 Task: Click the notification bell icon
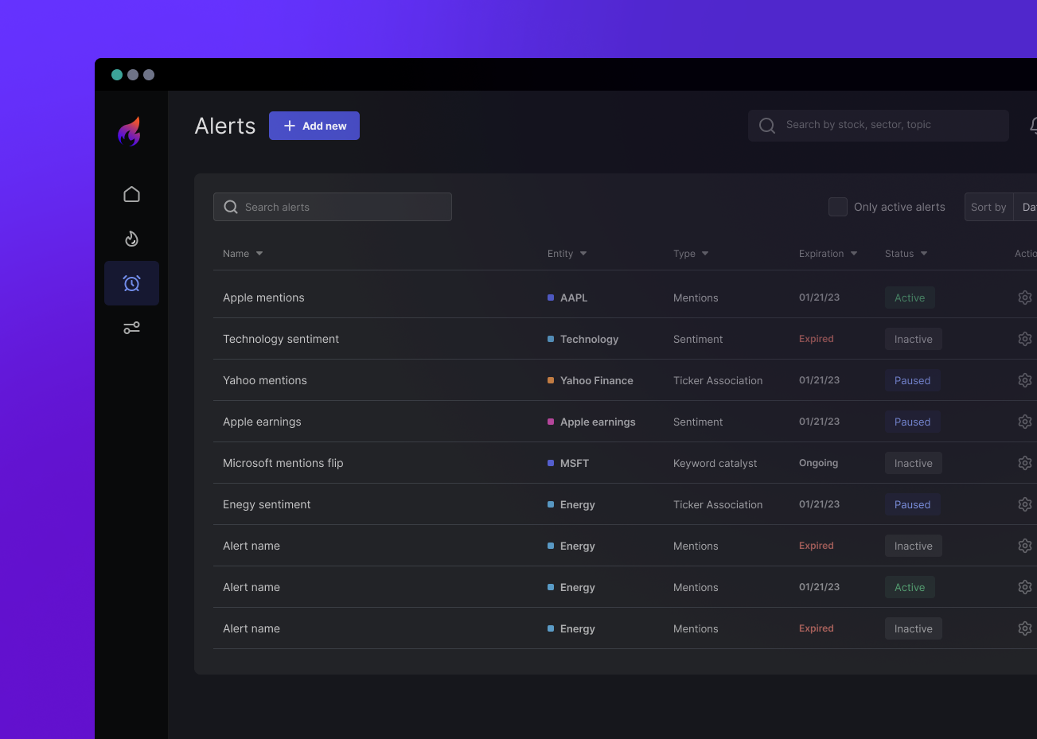click(x=1033, y=126)
